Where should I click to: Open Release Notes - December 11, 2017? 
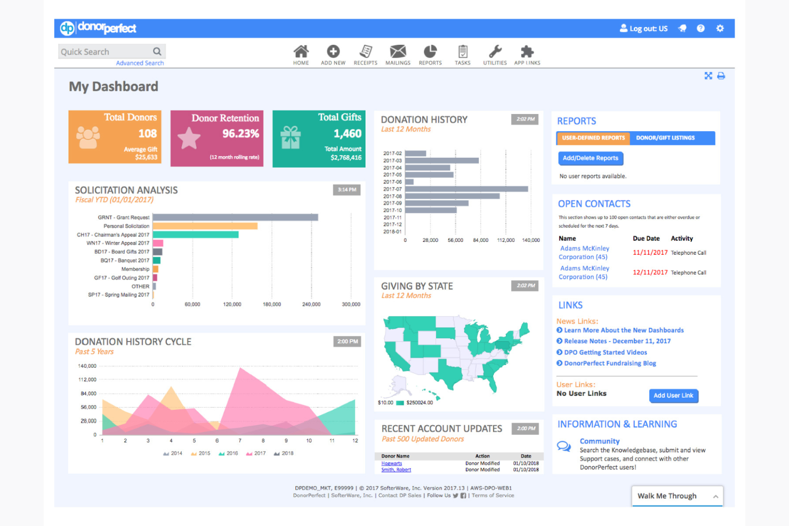pyautogui.click(x=617, y=341)
